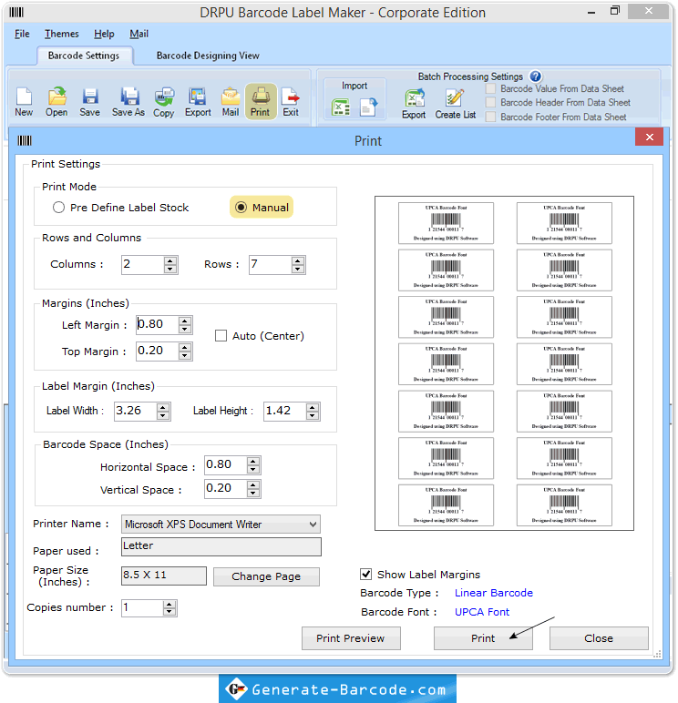Image resolution: width=678 pixels, height=703 pixels.
Task: Click the Linear Barcode link
Action: click(x=494, y=593)
